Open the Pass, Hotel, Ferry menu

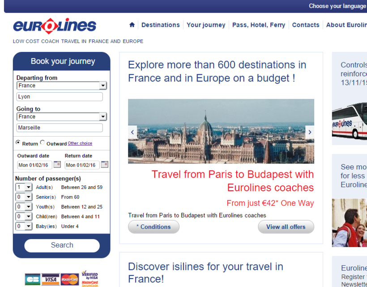[x=259, y=25]
